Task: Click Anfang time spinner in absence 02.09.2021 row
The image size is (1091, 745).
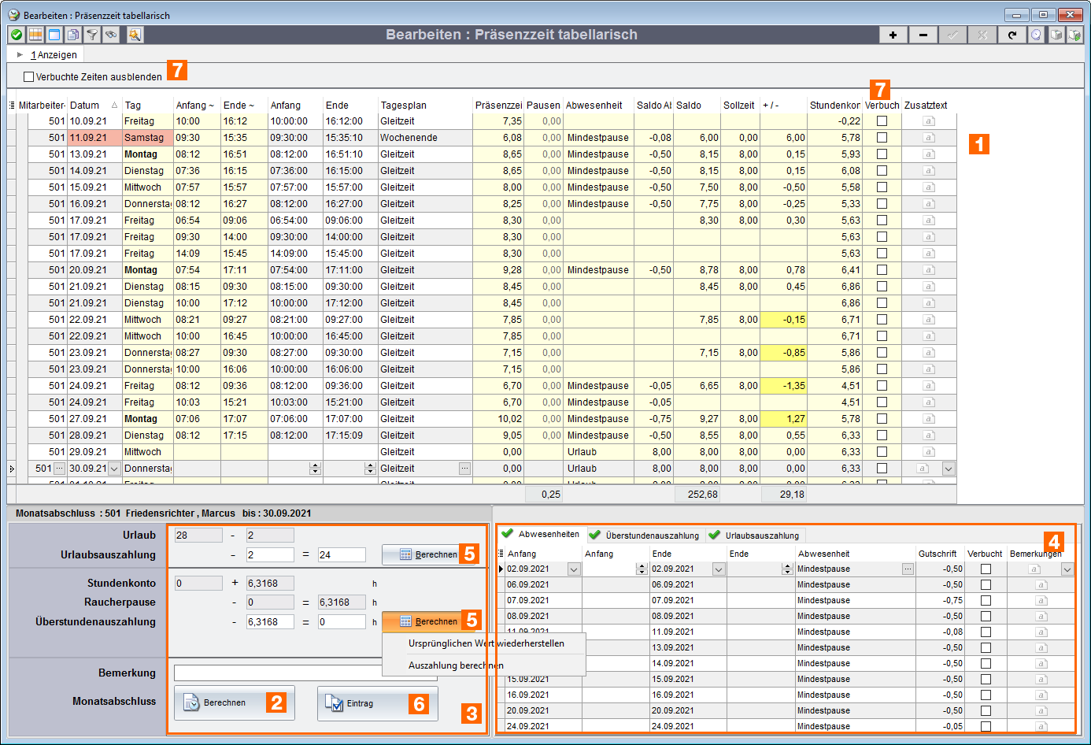Action: point(642,569)
